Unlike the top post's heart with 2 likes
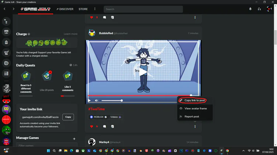The height and width of the screenshot is (155, 277). click(x=92, y=17)
